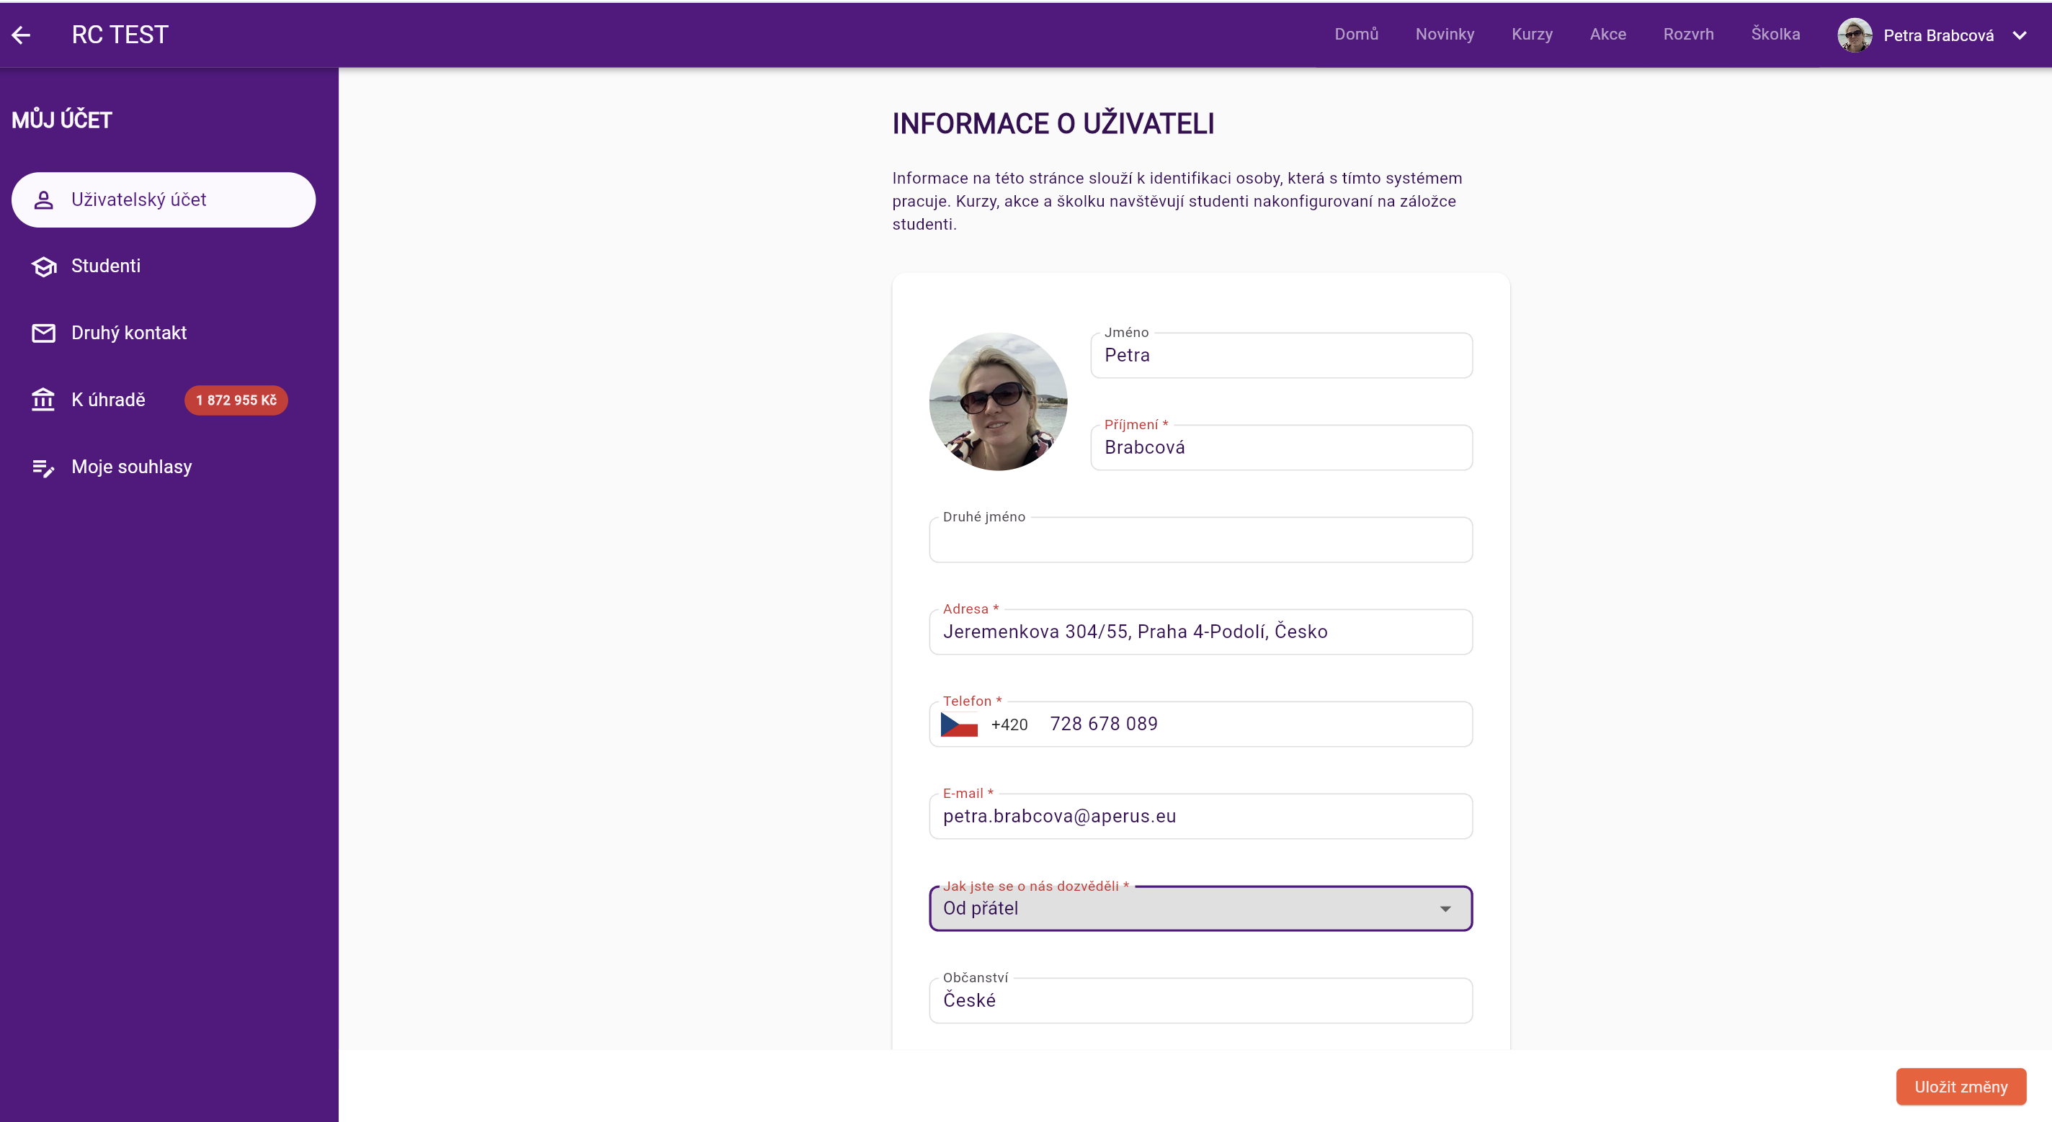Click the large profile photo
Screen dimensions: 2052x1122
coord(997,401)
